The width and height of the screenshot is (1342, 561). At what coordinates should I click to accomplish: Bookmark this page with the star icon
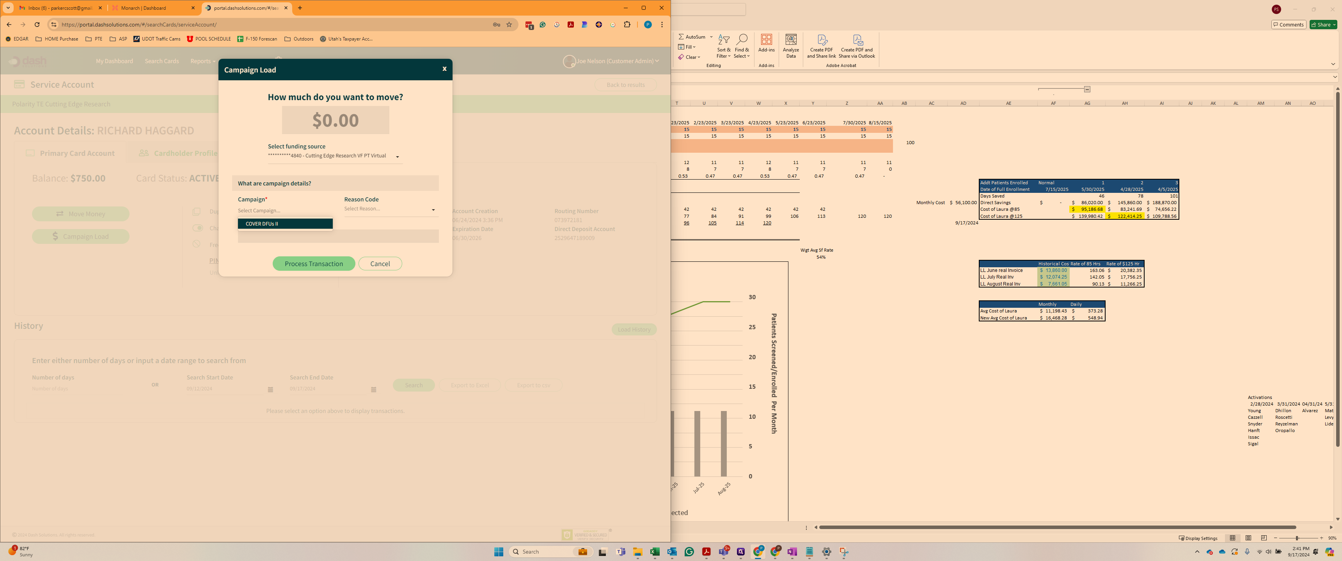tap(509, 25)
